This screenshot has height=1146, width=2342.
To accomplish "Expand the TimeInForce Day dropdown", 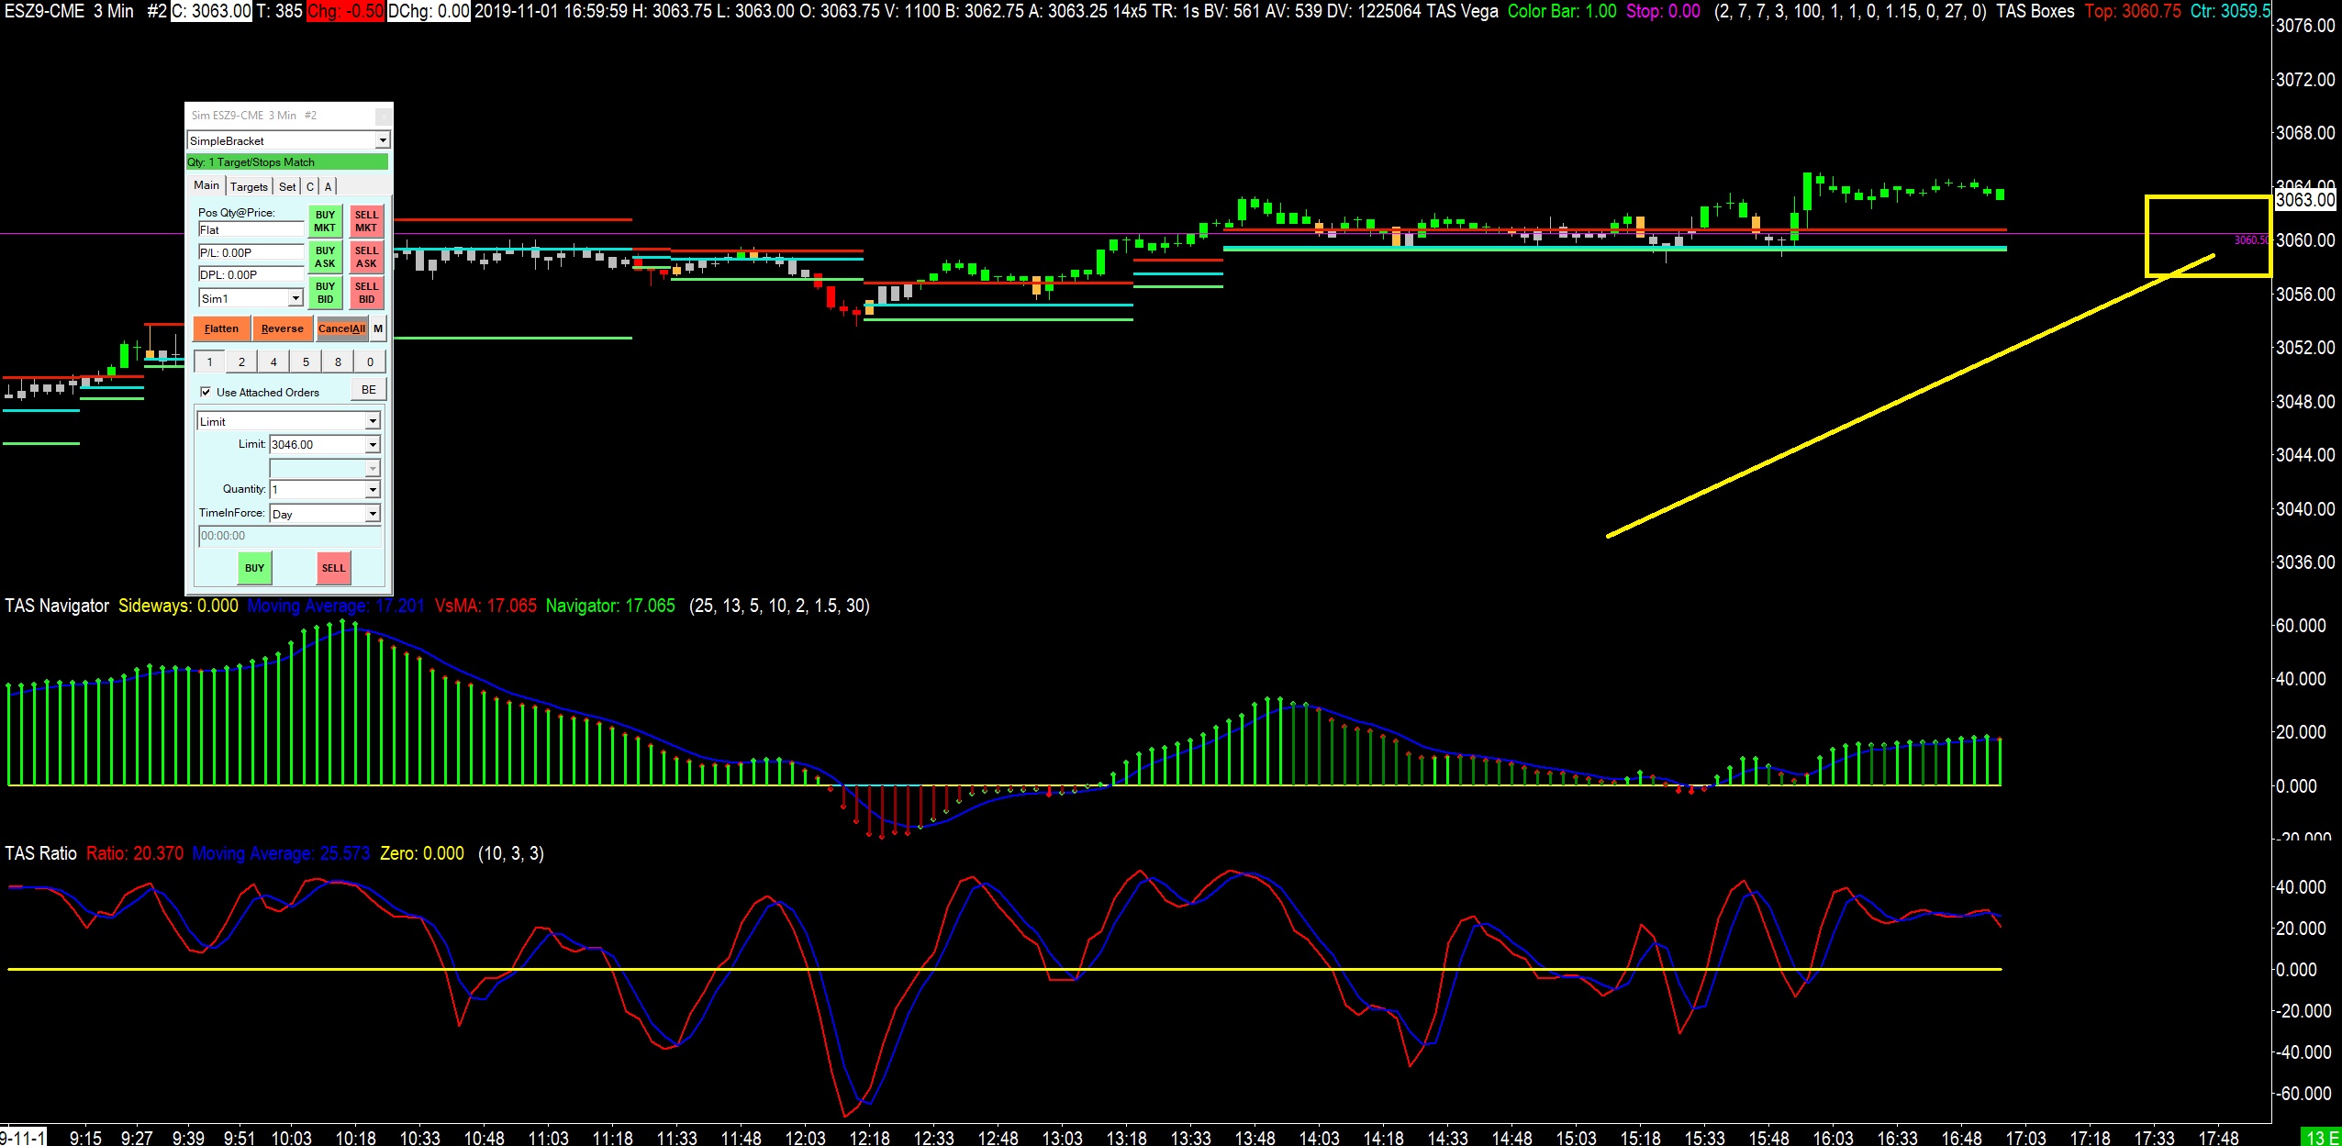I will 373,514.
